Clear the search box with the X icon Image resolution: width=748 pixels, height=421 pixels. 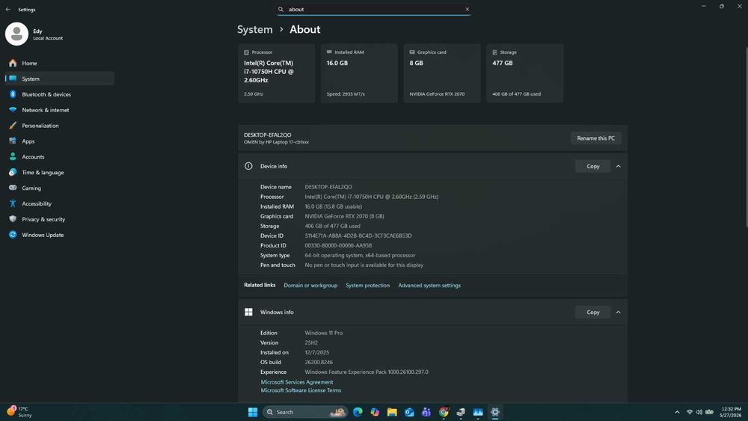pos(467,9)
